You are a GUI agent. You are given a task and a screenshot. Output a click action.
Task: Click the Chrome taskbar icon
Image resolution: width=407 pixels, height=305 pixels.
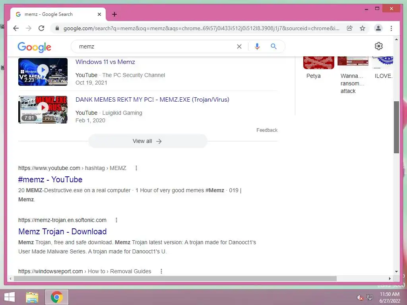pyautogui.click(x=57, y=297)
